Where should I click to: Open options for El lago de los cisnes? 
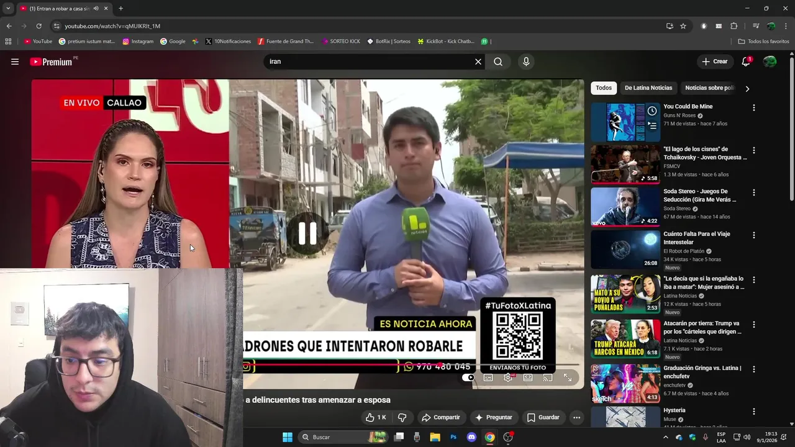[x=754, y=150]
